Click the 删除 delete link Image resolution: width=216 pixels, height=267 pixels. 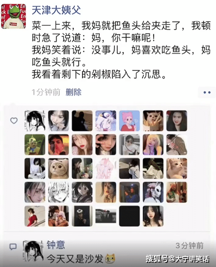(x=73, y=92)
